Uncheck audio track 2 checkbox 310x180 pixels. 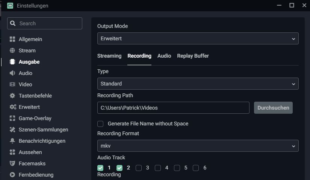tap(119, 168)
